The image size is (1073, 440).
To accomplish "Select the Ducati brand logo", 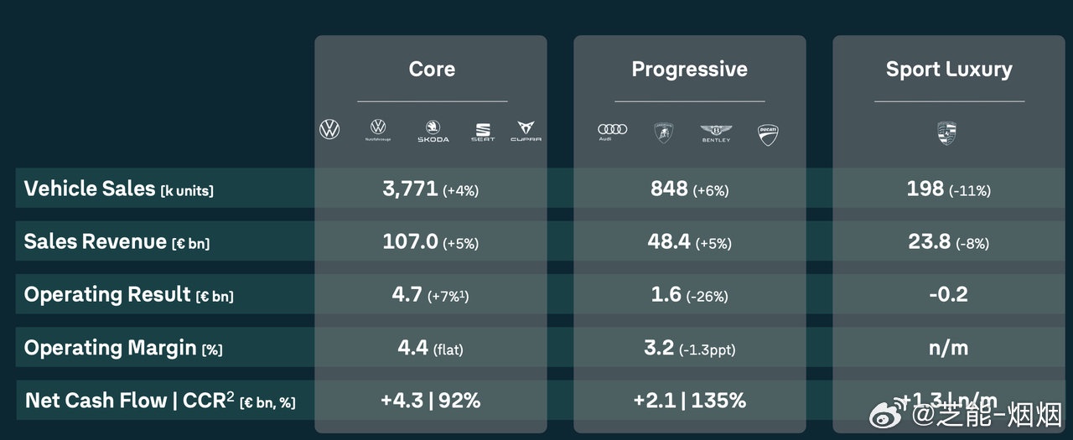I will click(768, 133).
